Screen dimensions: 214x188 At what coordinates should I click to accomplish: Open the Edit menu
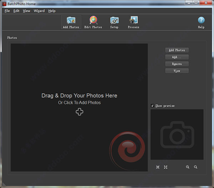pyautogui.click(x=16, y=11)
